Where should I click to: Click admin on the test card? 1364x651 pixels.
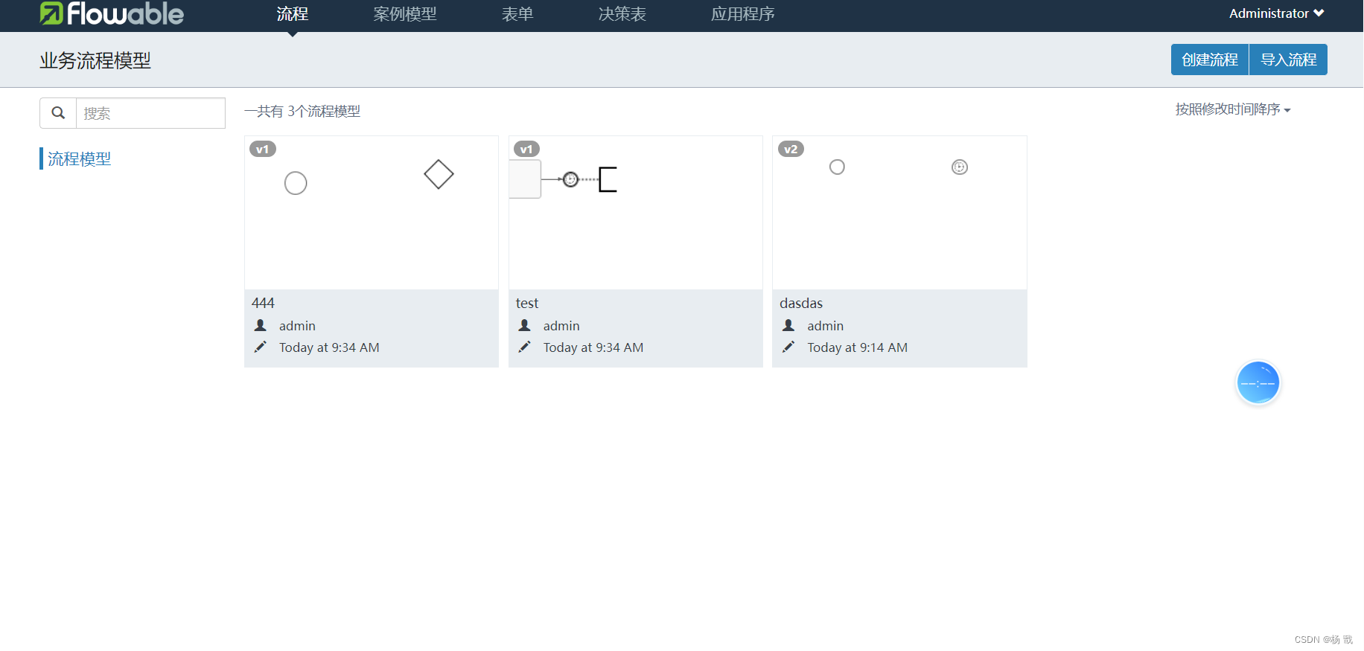point(561,326)
